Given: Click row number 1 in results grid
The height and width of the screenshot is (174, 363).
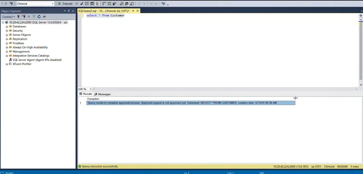Looking at the screenshot, I should tap(80, 103).
